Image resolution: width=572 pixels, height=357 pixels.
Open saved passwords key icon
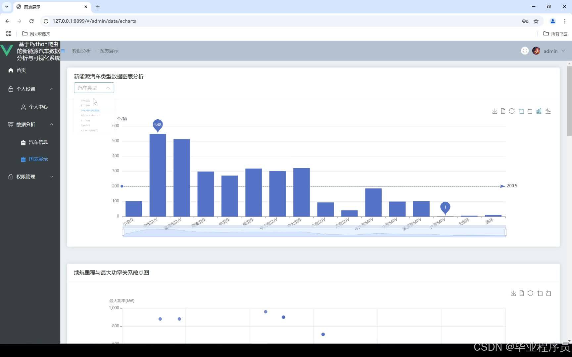[x=525, y=21]
